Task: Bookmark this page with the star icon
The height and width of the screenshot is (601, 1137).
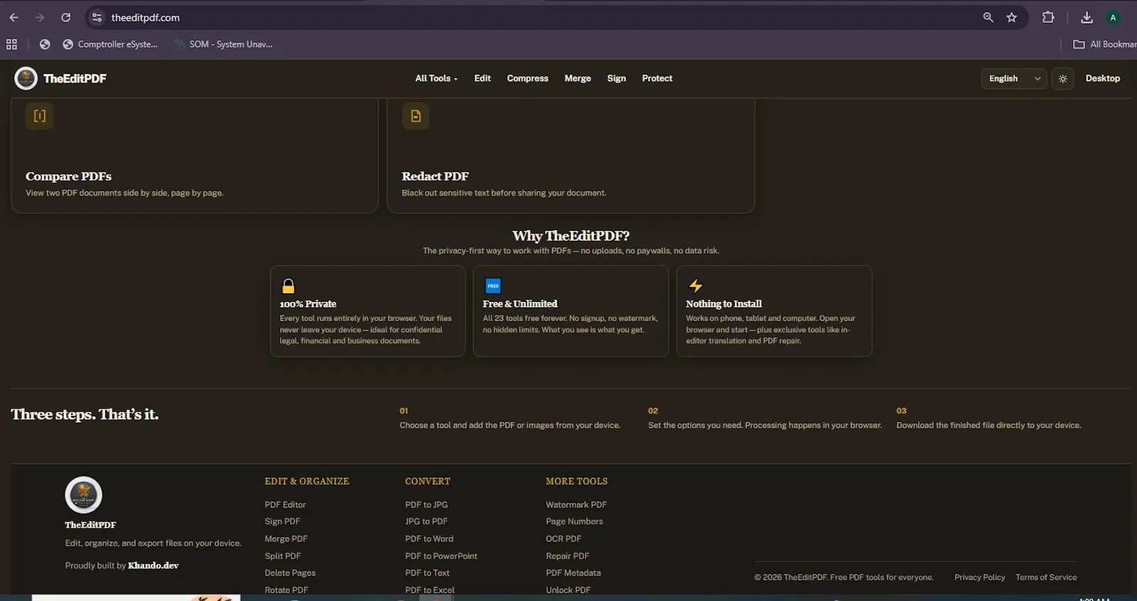Action: click(x=1012, y=18)
